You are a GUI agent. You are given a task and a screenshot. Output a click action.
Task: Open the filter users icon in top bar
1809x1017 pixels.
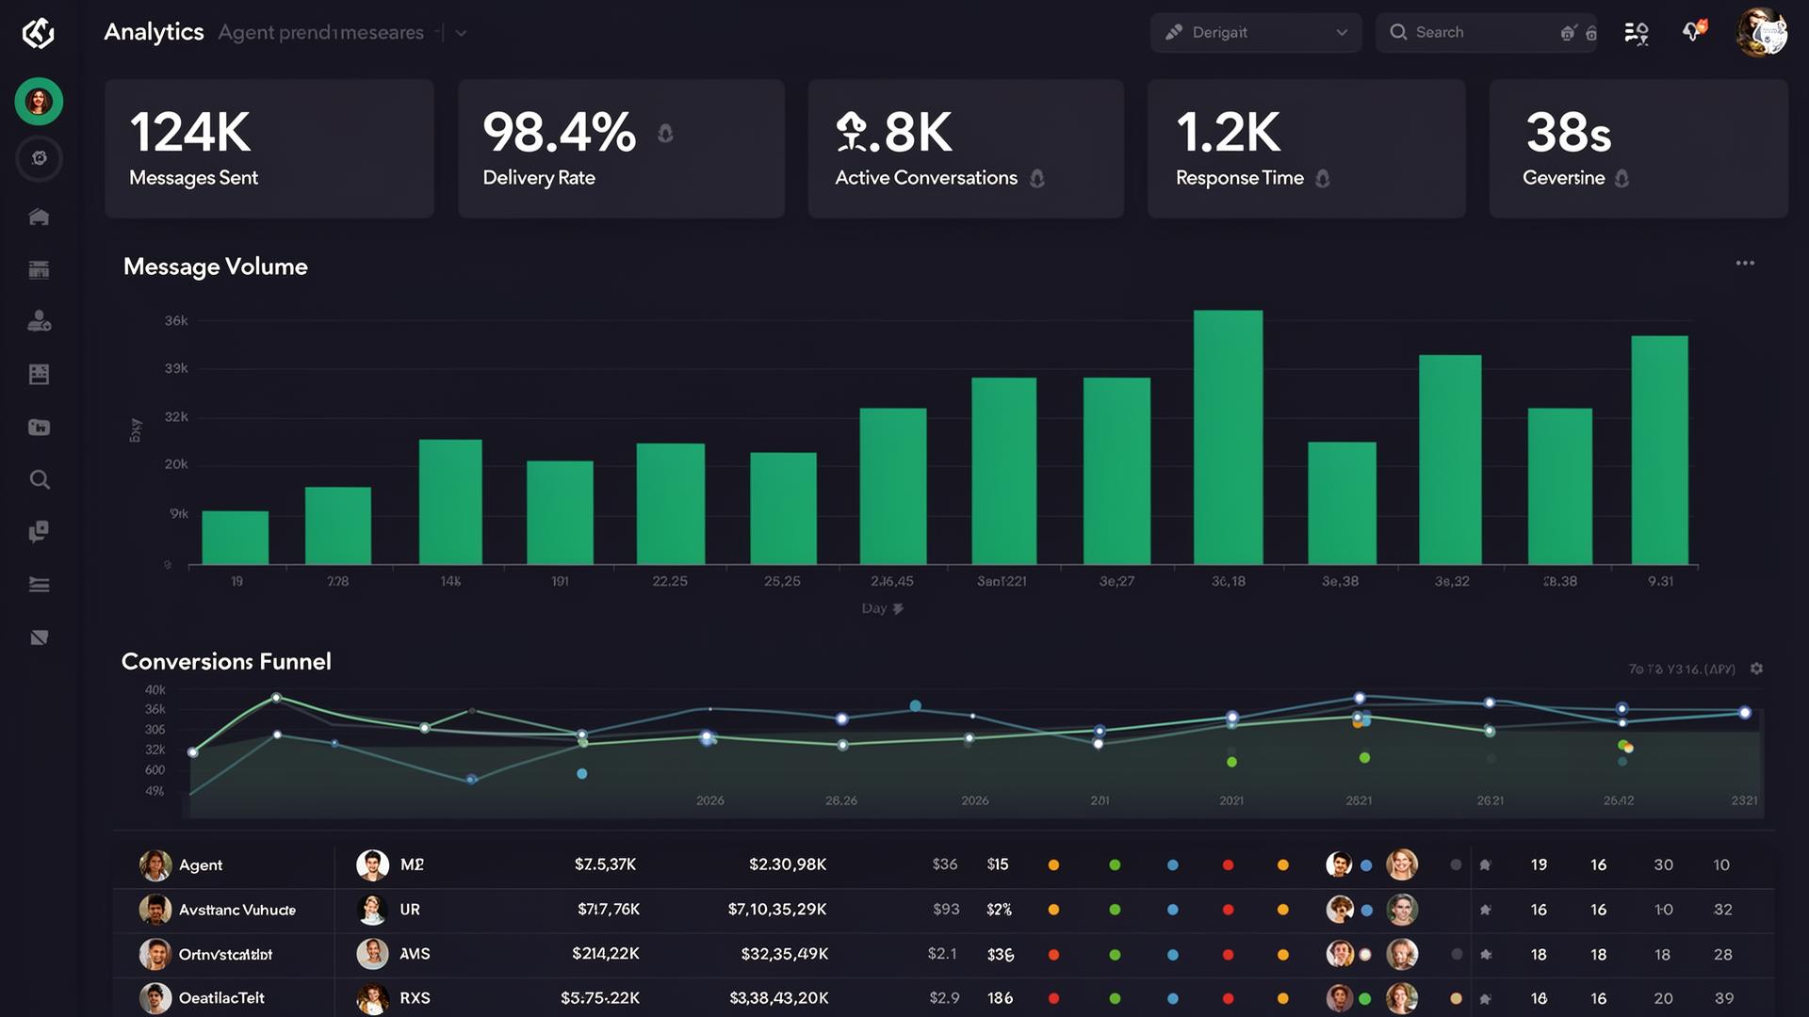pos(1637,33)
